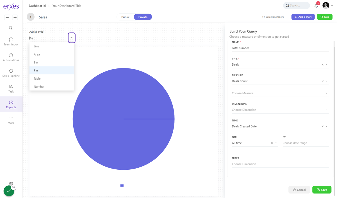337x198 pixels.
Task: Click Your Dashboard Title breadcrumb
Action: click(x=67, y=6)
